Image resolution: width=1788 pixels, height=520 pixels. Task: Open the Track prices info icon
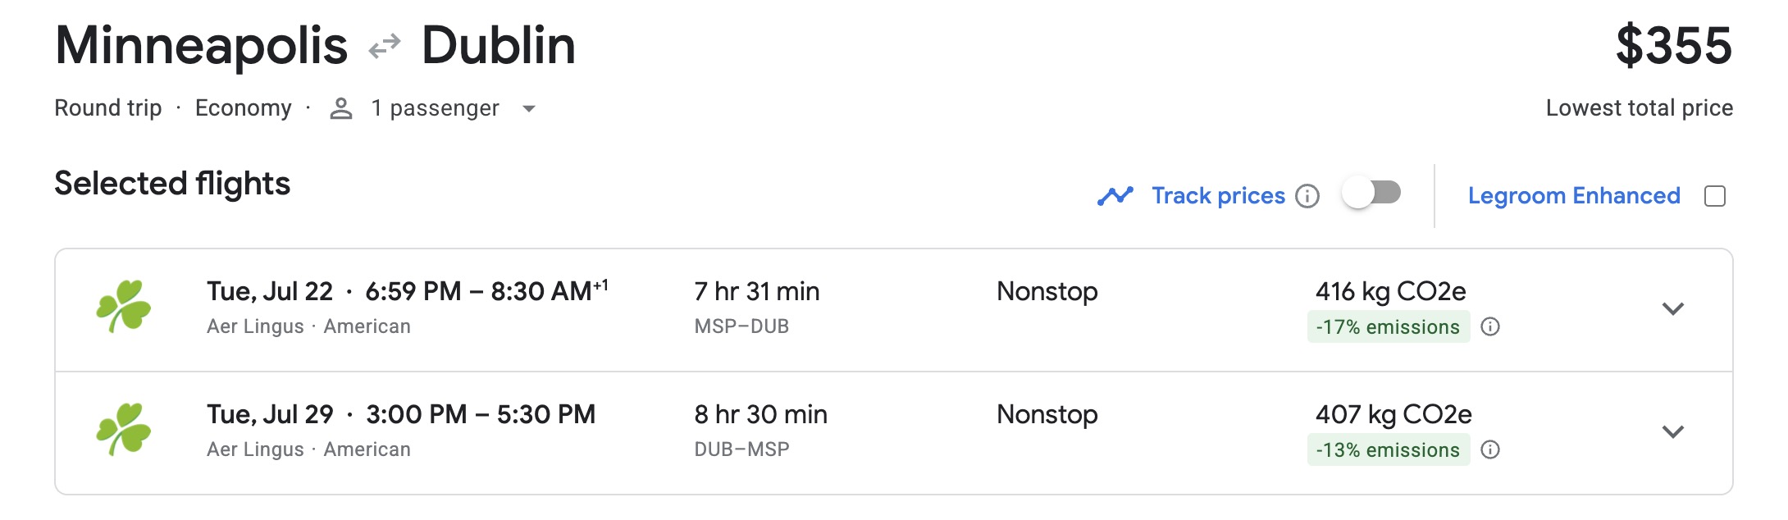point(1307,196)
